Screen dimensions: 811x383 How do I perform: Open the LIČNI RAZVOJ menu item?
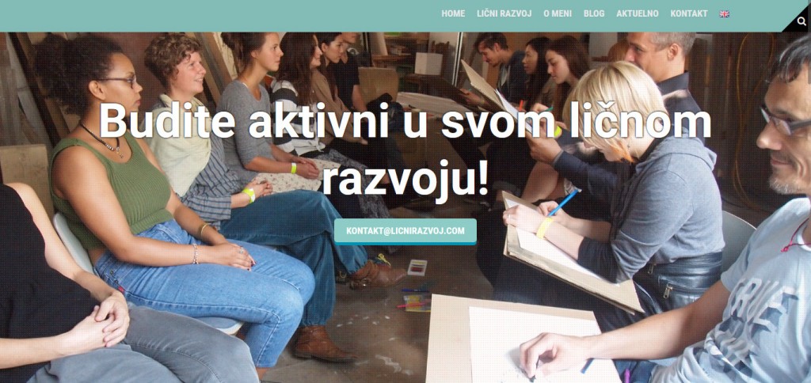pyautogui.click(x=504, y=14)
